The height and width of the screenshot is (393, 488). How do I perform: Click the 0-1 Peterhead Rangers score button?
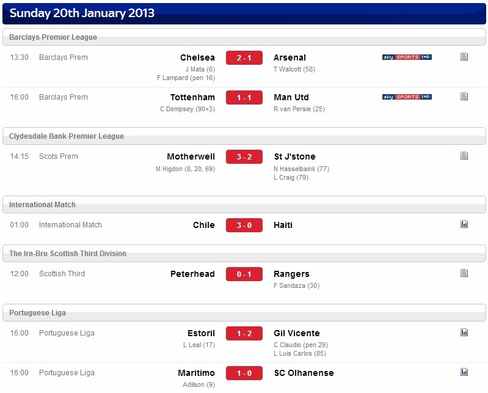(x=244, y=274)
